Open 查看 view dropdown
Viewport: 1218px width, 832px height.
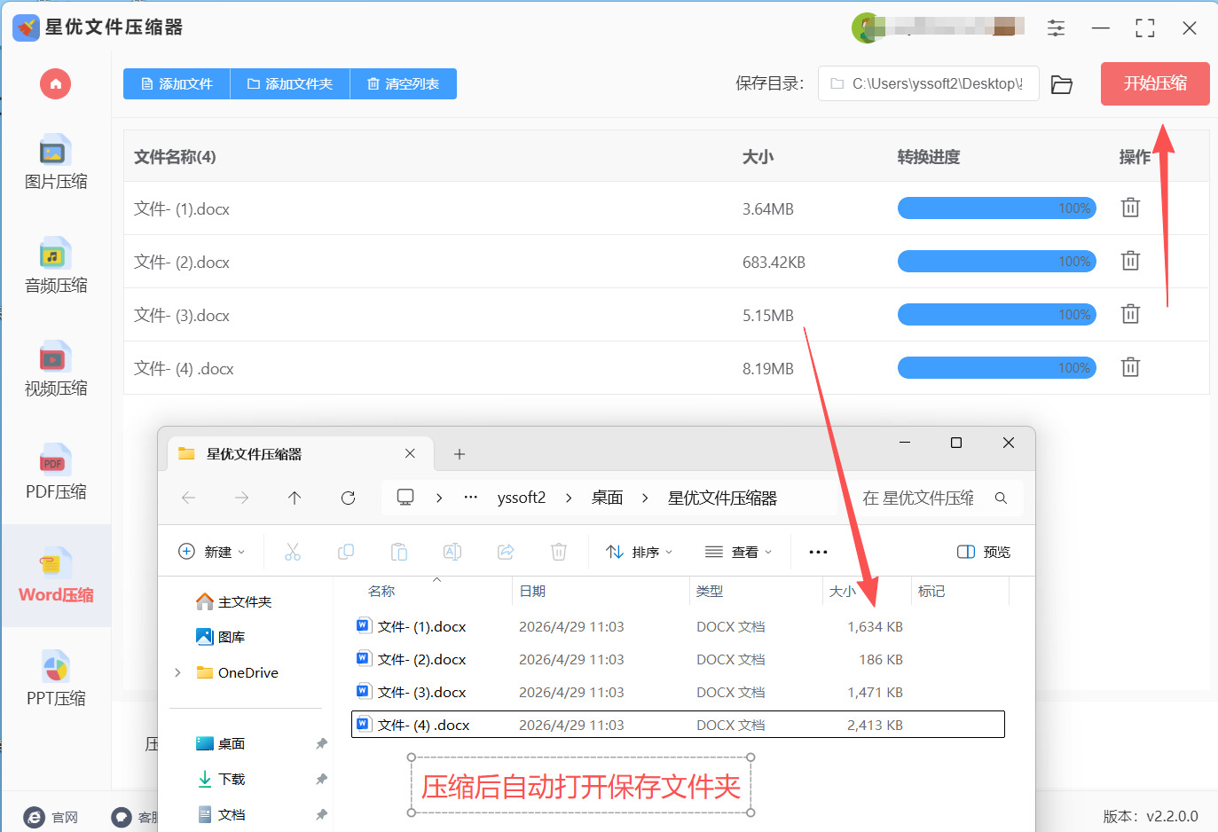point(738,552)
